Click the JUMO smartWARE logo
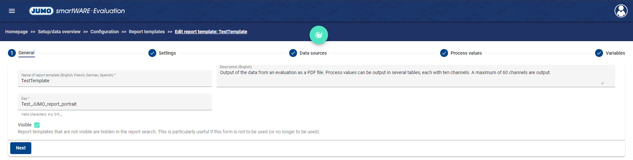Viewport: 633px width, 160px height. click(x=77, y=11)
